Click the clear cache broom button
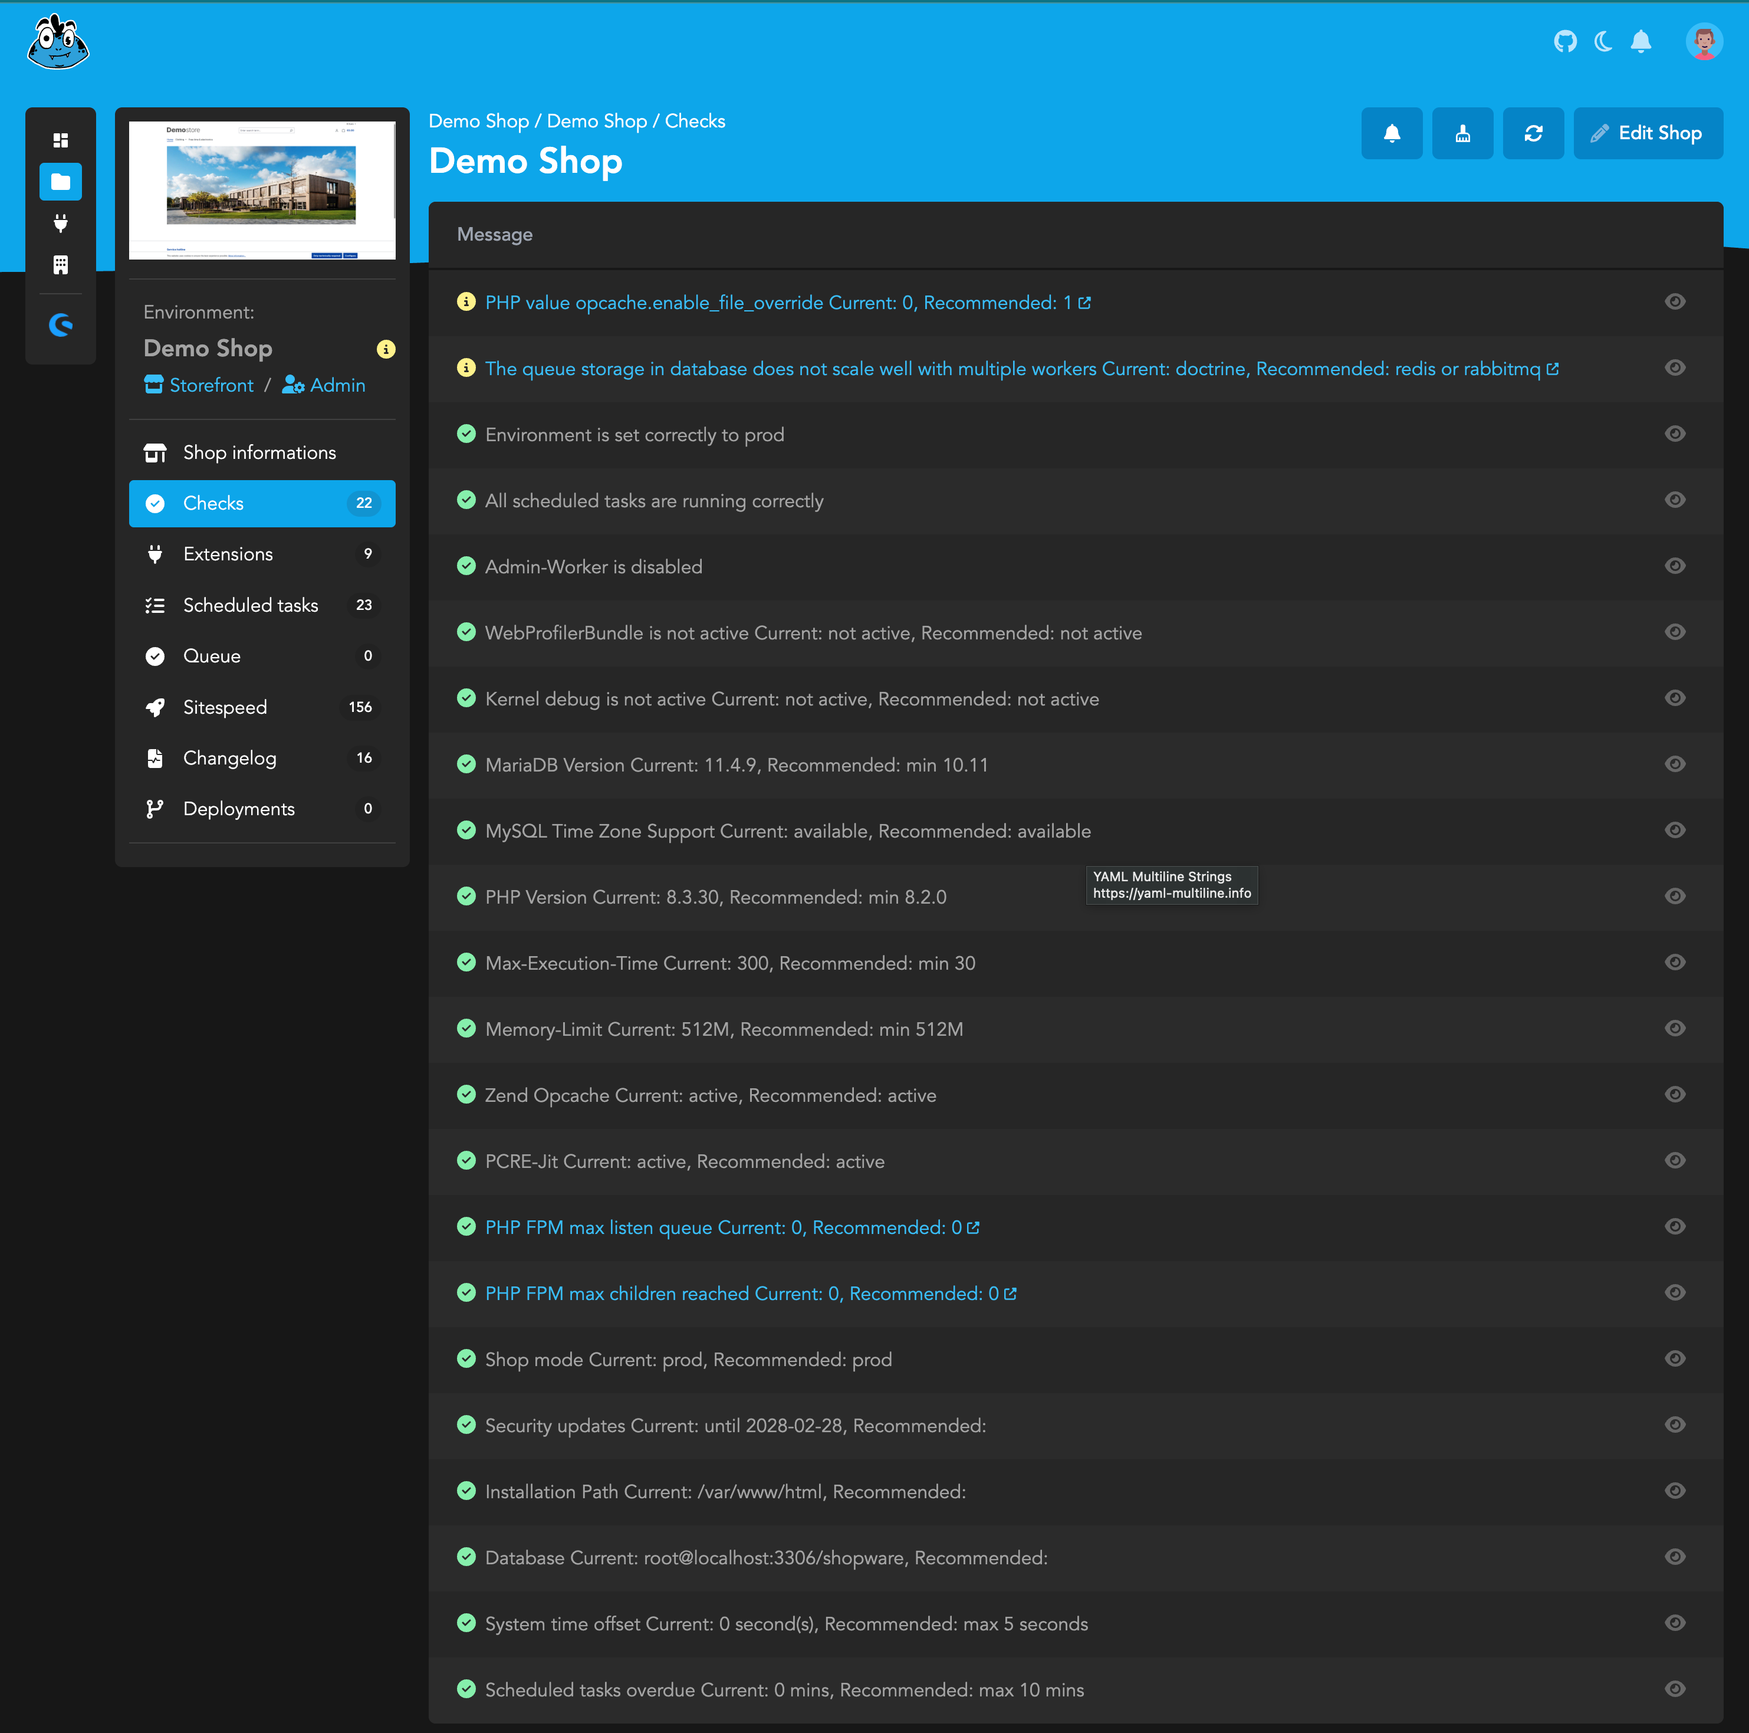The width and height of the screenshot is (1749, 1733). (1462, 134)
